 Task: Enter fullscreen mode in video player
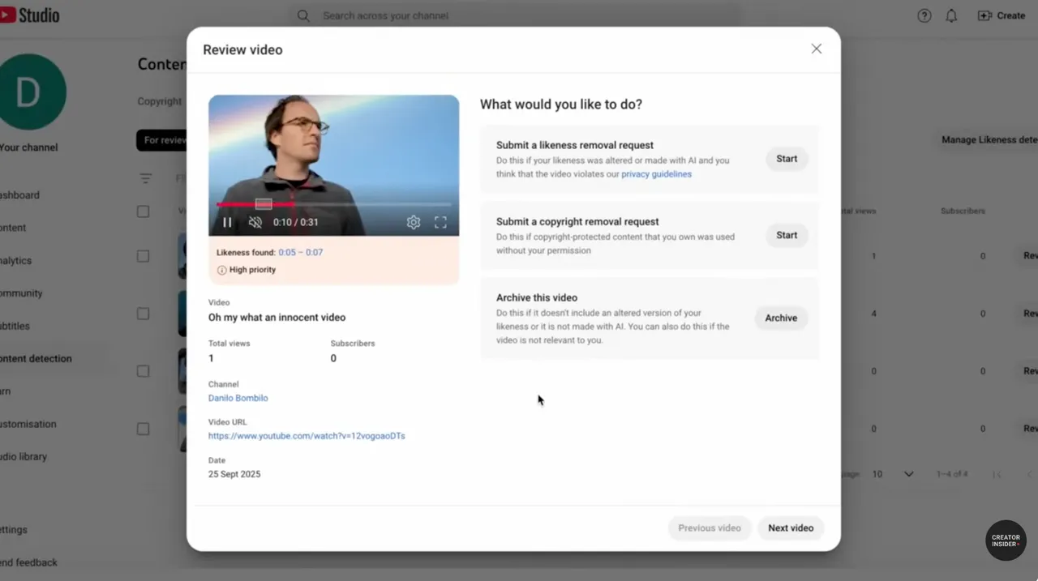(x=440, y=222)
